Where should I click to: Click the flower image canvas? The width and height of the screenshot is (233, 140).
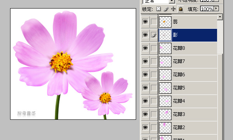tap(73, 64)
